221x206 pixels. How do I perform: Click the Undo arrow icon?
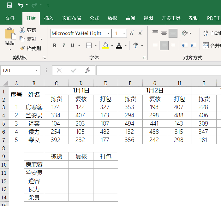click(x=21, y=5)
